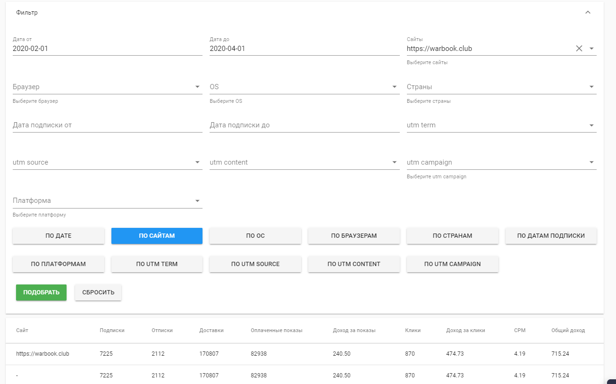
Task: Open the utm campaign dropdown
Action: click(591, 163)
